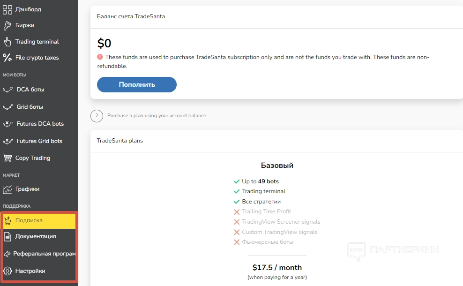Click the red warning icon under balance
Viewport: 463px width, 286px height.
coord(100,57)
